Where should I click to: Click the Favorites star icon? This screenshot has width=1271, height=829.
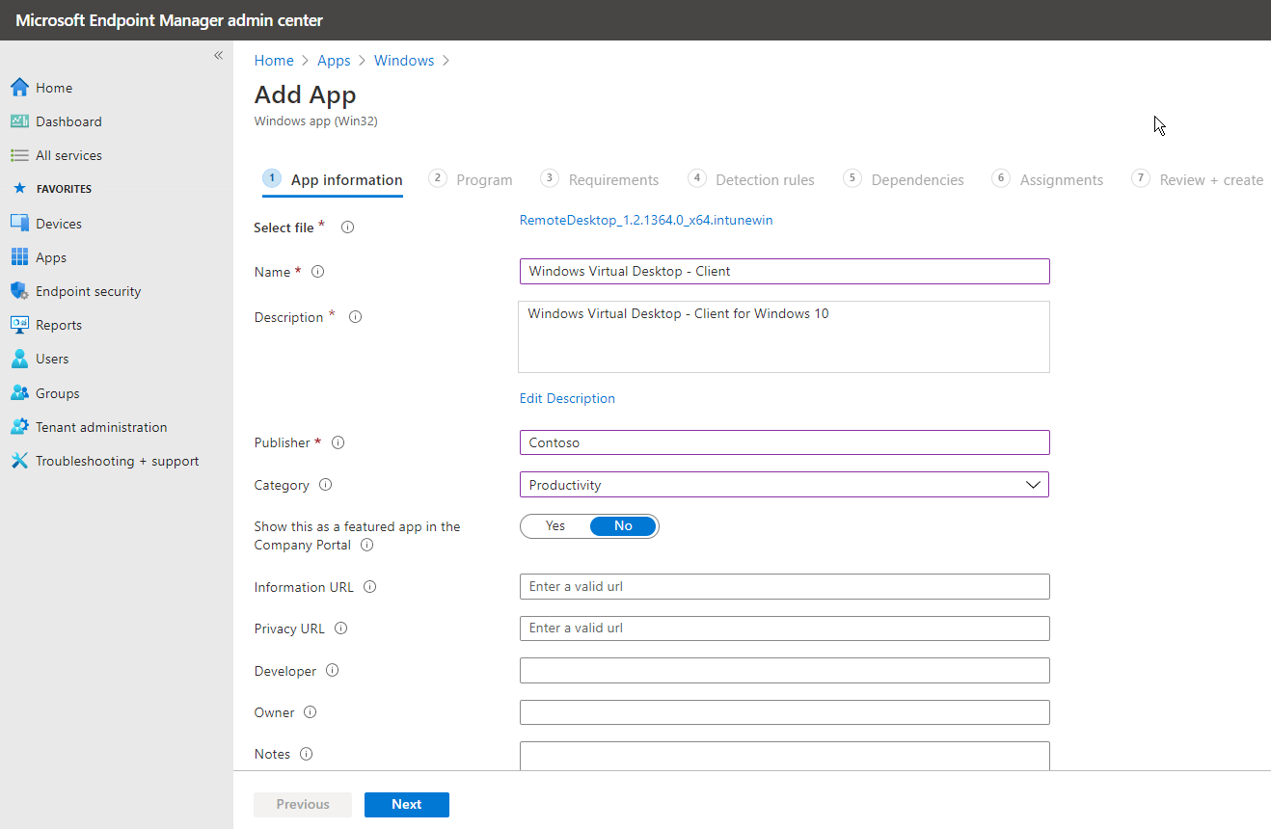pyautogui.click(x=19, y=189)
